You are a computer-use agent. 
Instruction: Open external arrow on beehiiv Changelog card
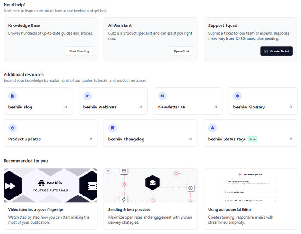click(190, 139)
